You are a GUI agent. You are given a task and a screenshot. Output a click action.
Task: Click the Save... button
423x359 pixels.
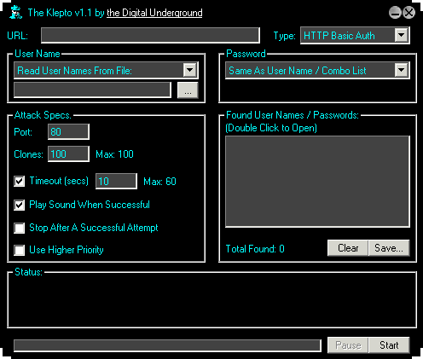pyautogui.click(x=389, y=248)
